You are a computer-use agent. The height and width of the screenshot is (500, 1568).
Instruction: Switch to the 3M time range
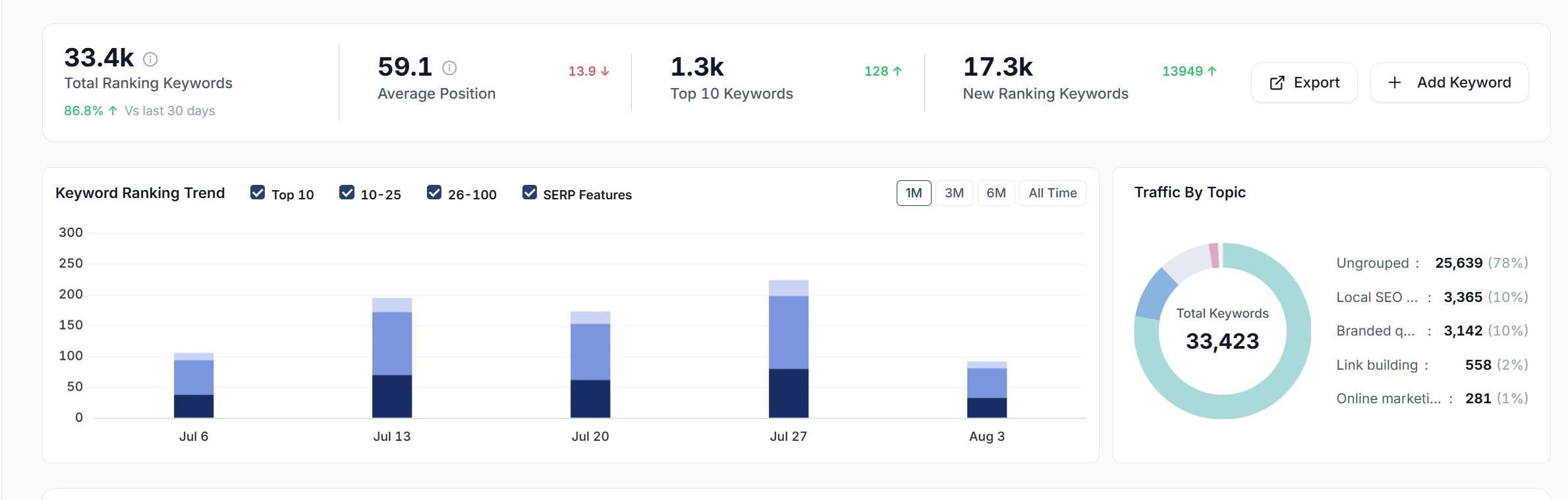(x=954, y=193)
